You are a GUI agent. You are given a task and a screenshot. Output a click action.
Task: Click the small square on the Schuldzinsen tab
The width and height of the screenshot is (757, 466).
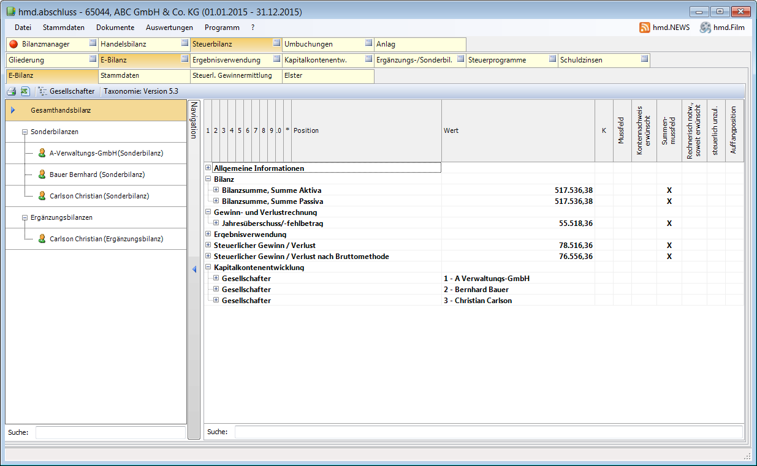pos(644,59)
